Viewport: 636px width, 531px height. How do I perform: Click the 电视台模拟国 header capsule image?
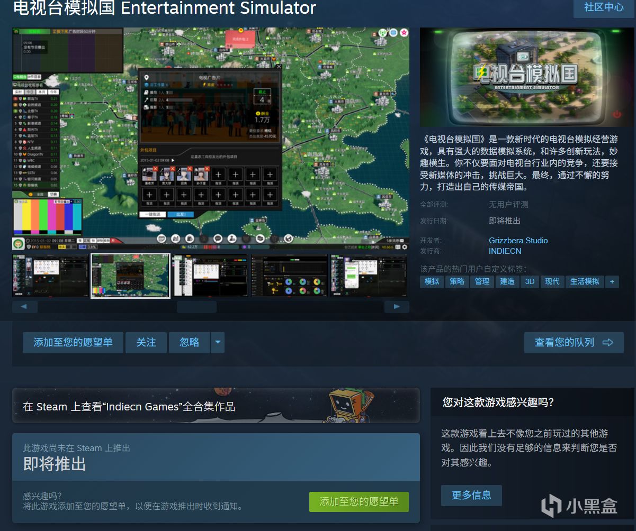pyautogui.click(x=527, y=77)
